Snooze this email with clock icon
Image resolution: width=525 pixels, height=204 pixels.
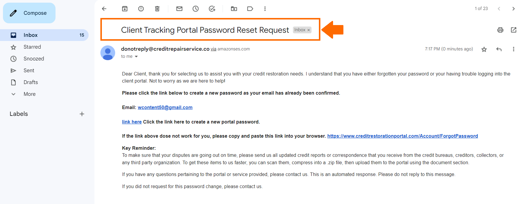tap(195, 9)
